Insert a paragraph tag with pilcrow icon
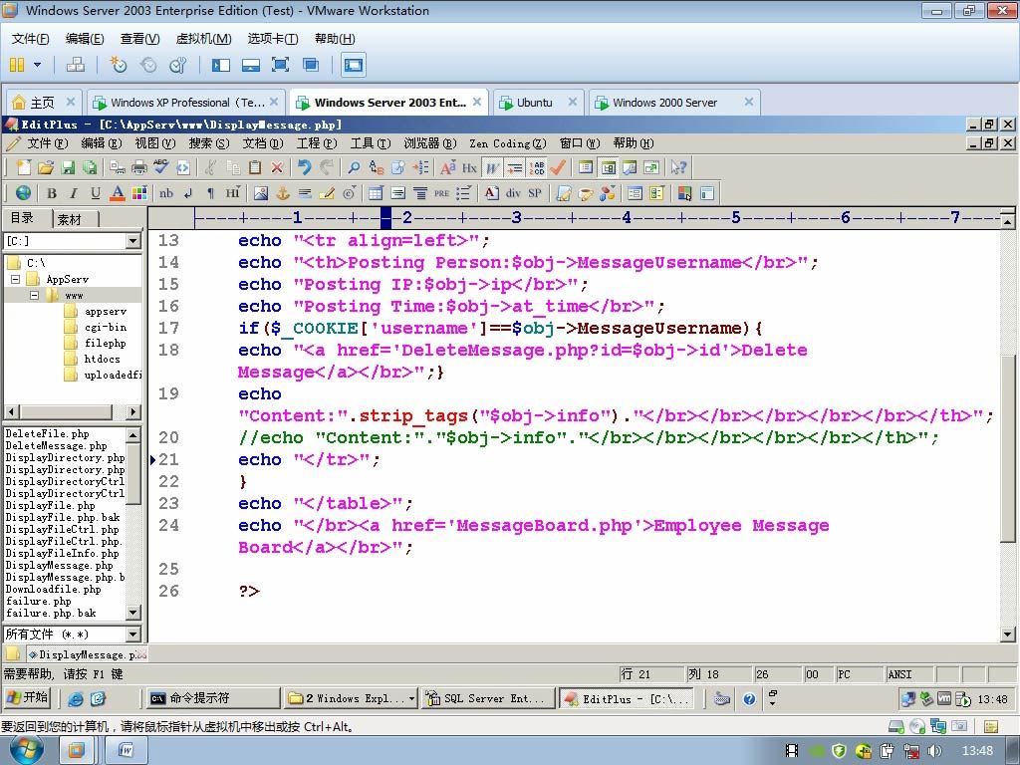Viewport: 1020px width, 765px height. [210, 193]
